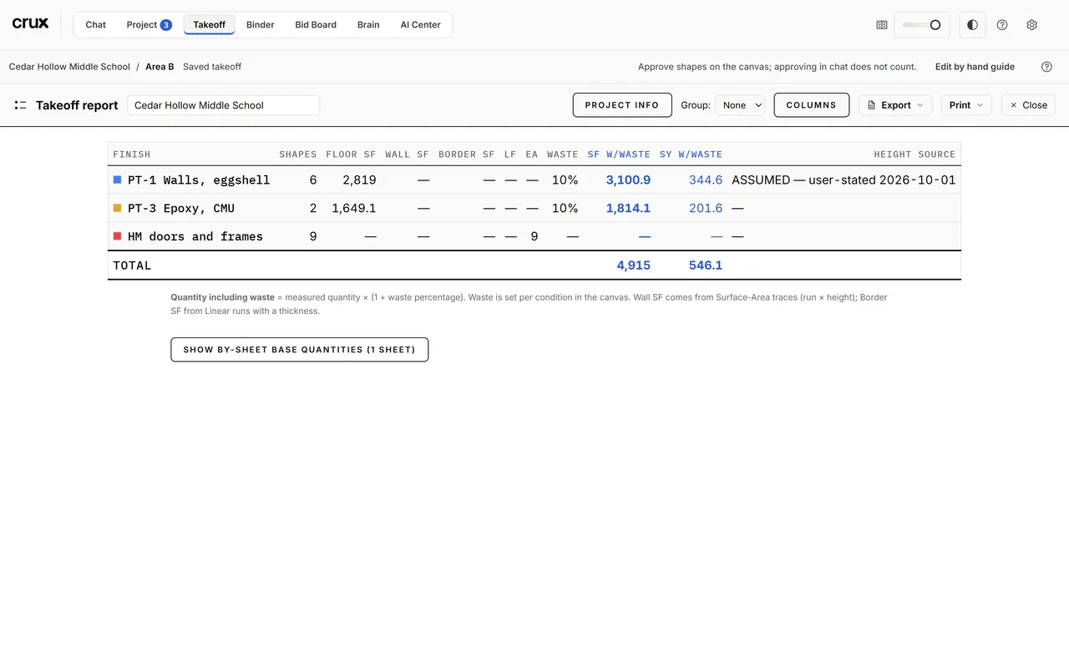Click the FINISH column header

coord(132,154)
